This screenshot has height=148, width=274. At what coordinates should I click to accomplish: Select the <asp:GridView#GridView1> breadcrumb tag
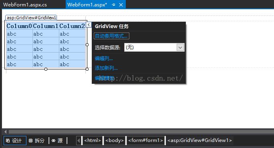(x=199, y=140)
